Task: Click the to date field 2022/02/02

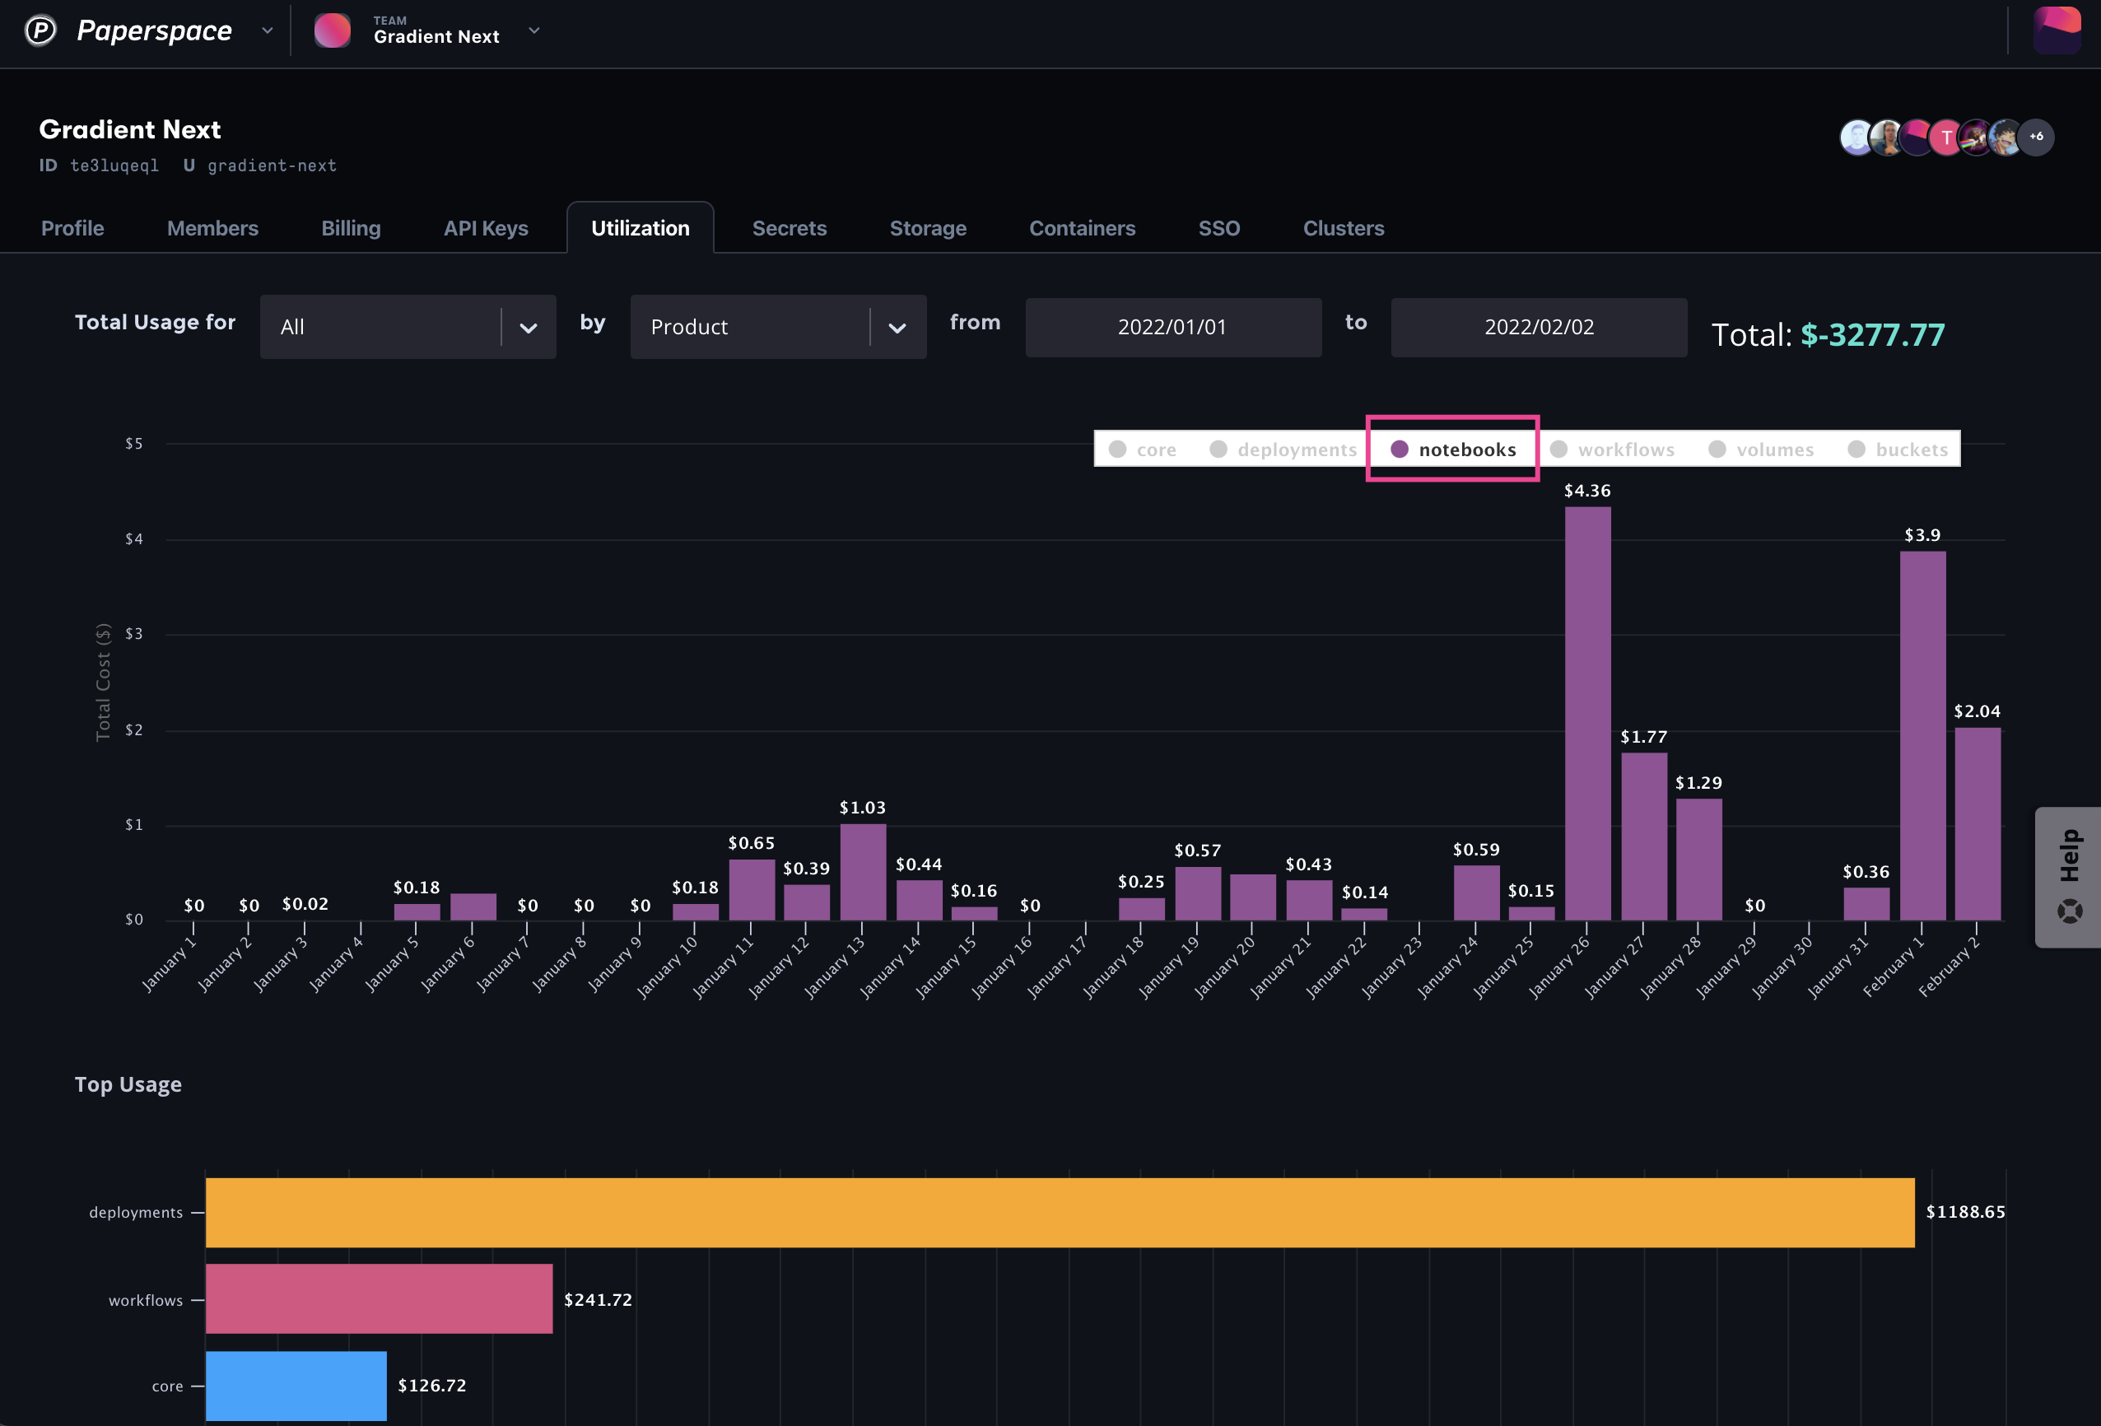Action: (x=1539, y=326)
